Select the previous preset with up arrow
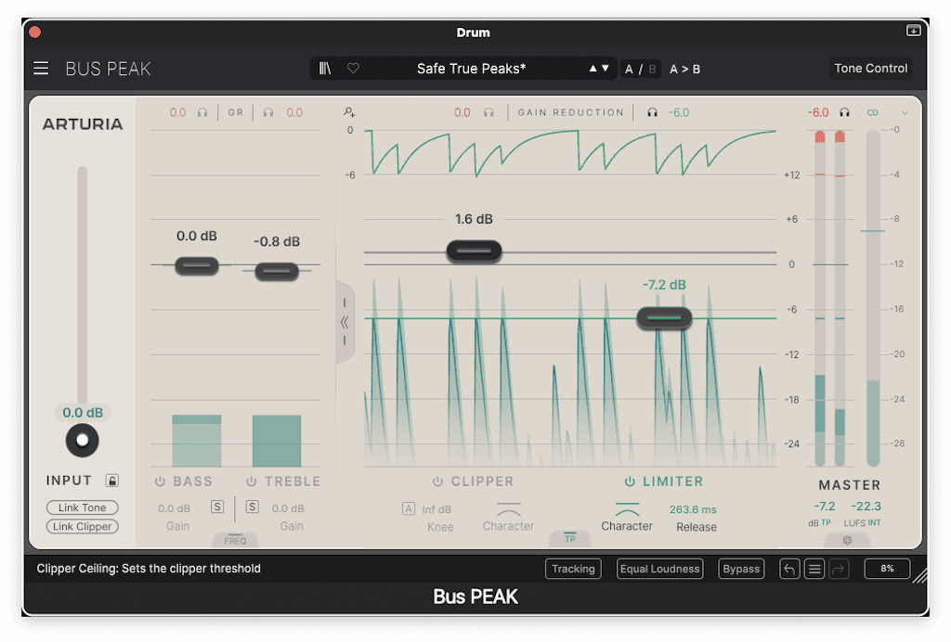This screenshot has height=642, width=951. pyautogui.click(x=593, y=69)
